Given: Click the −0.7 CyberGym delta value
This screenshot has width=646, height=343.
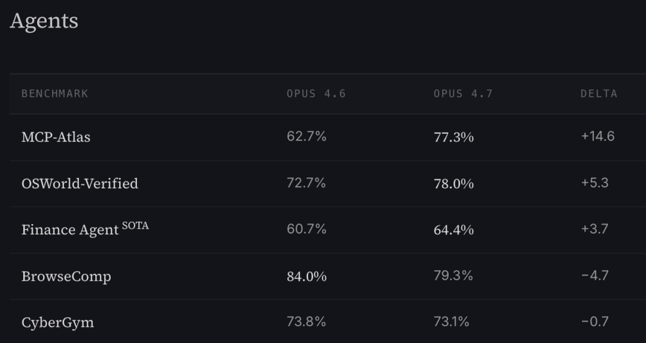Looking at the screenshot, I should (x=595, y=322).
